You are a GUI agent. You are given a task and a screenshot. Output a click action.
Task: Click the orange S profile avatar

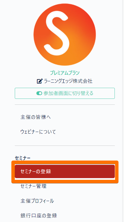click(x=65, y=35)
